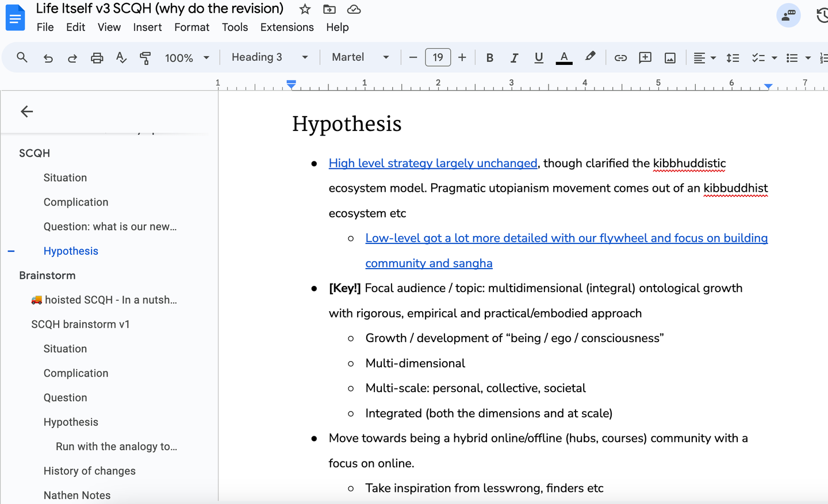
Task: Open the Insert menu
Action: (x=147, y=27)
